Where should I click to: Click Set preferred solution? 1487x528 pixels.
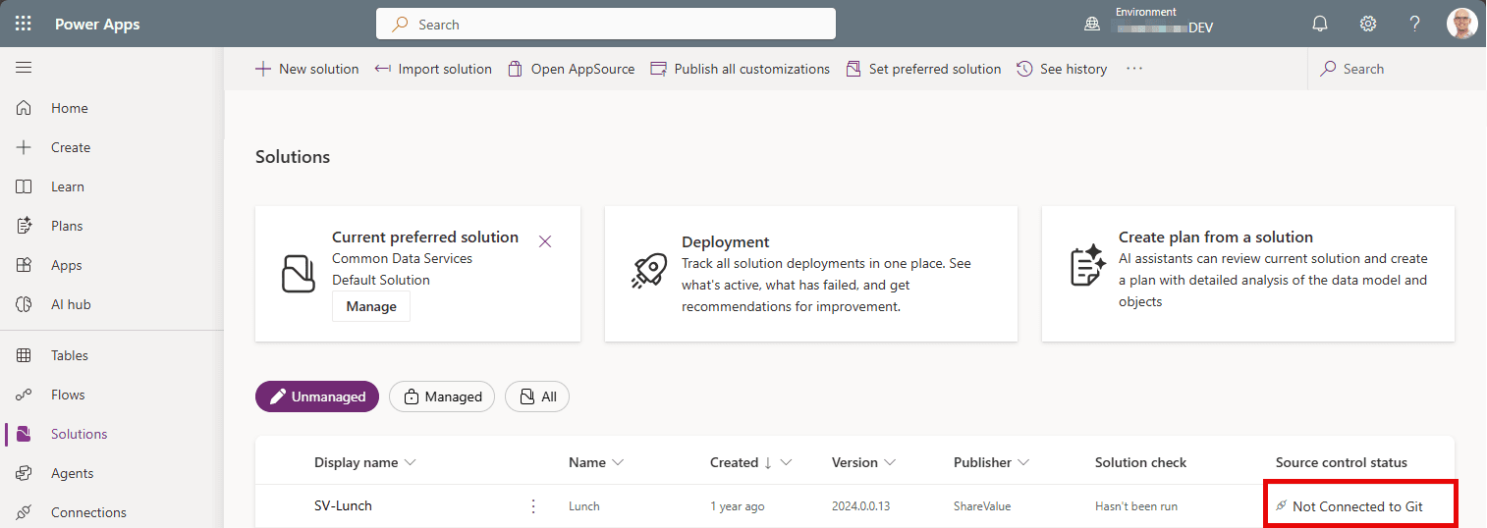pos(922,69)
